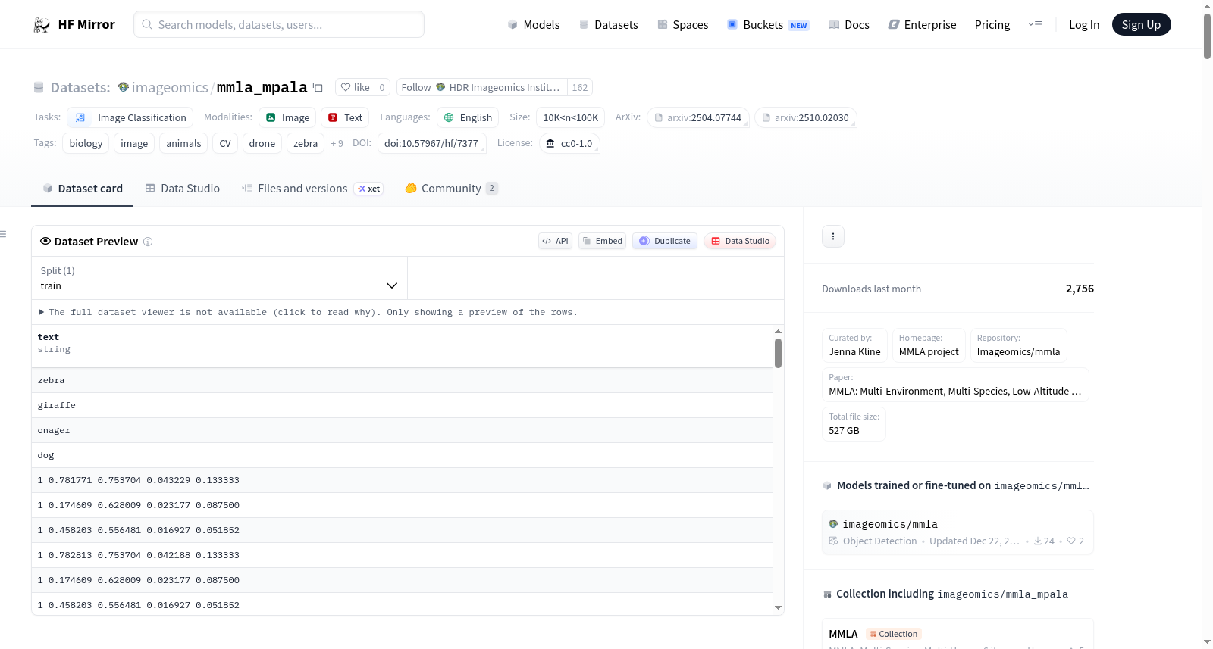Viewport: 1213px width, 649px height.
Task: Click the cc0-1.0 license tag
Action: coord(569,143)
